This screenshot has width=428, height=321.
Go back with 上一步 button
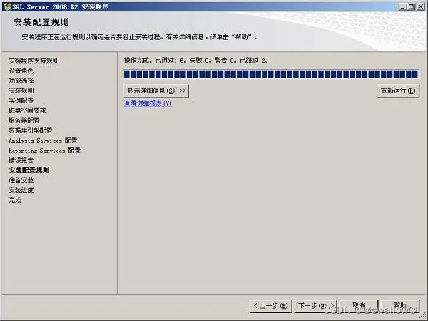271,306
